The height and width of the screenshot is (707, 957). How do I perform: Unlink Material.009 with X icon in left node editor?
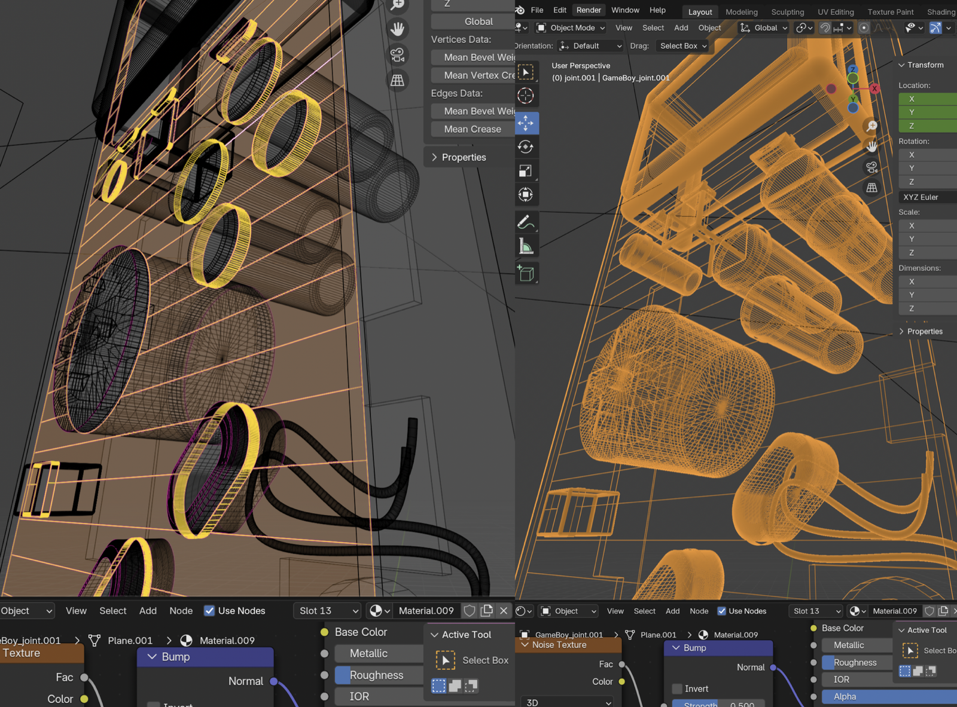coord(504,611)
